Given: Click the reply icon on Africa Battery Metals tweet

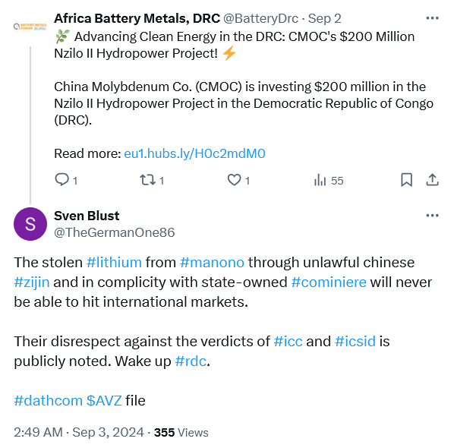Looking at the screenshot, I should click(x=61, y=179).
